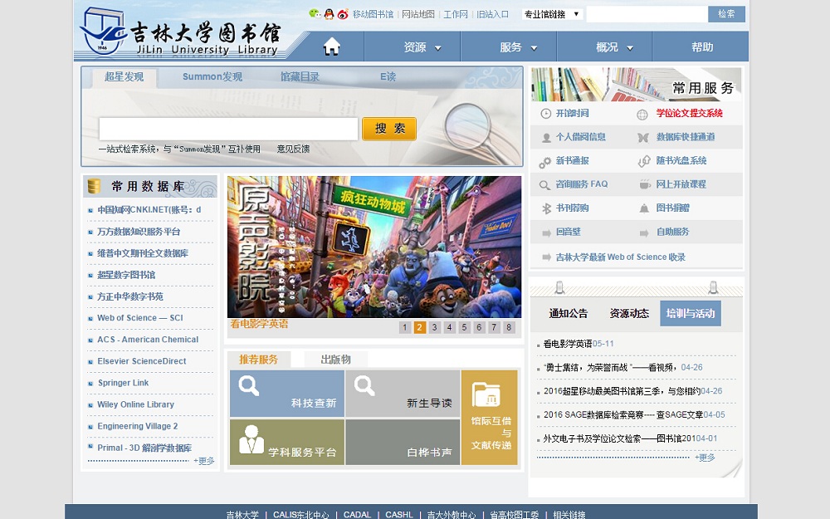Viewport: 830px width, 519px height.
Task: Show banner slide 5
Action: [464, 327]
